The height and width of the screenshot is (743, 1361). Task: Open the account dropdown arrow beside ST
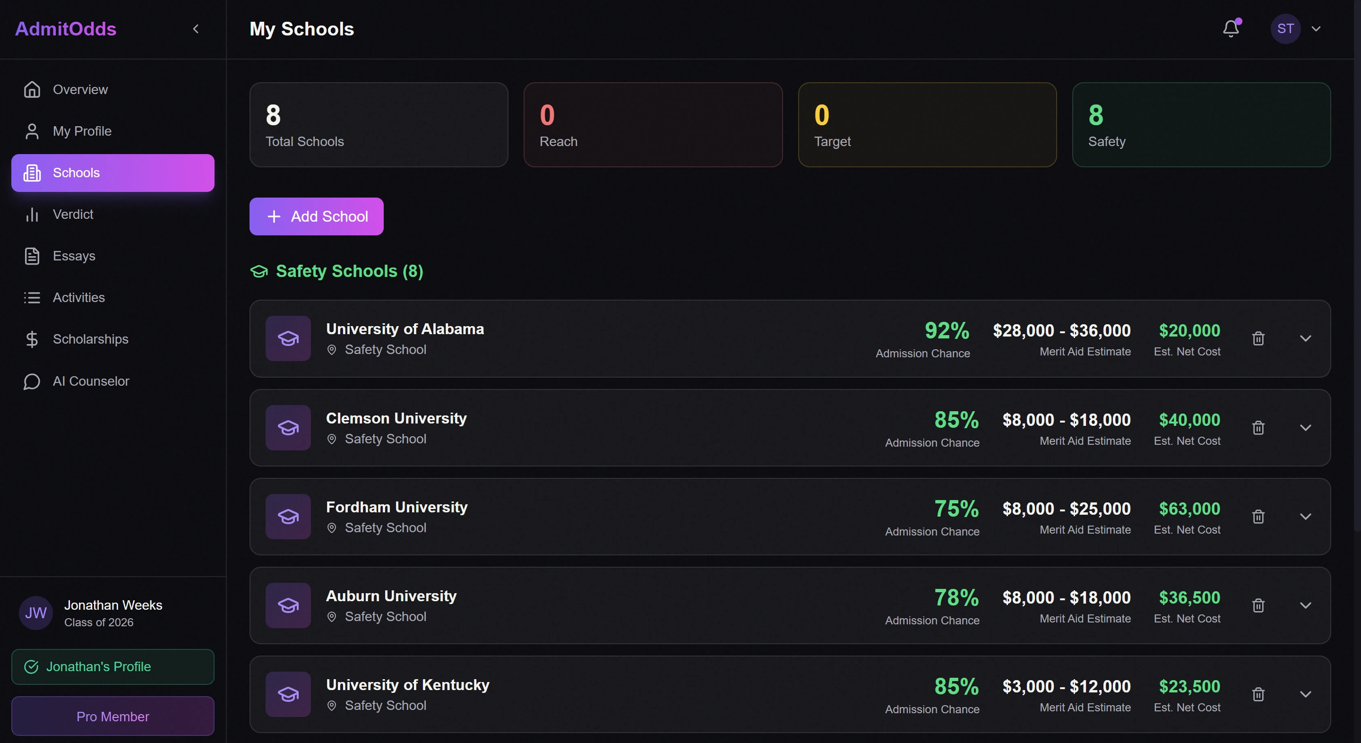[1316, 29]
